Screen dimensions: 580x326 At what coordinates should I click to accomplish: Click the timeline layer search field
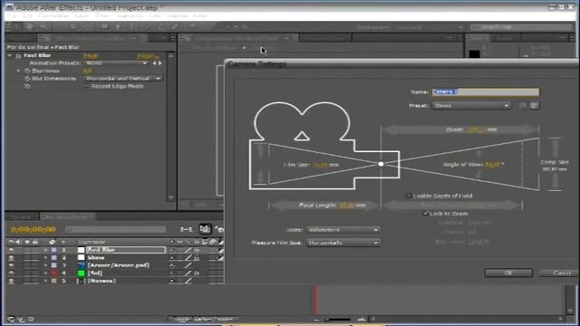point(116,229)
